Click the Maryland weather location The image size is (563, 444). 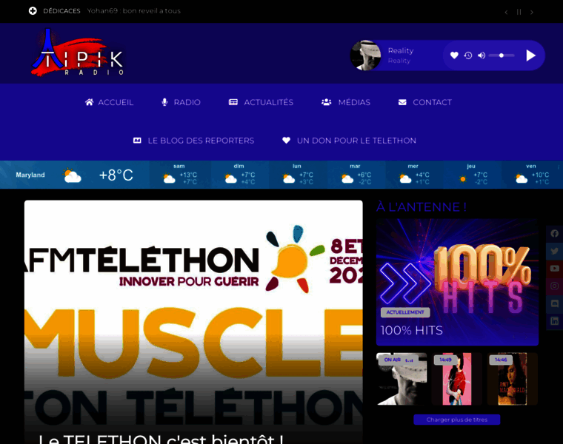pos(30,175)
